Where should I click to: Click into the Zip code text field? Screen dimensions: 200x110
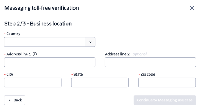pyautogui.click(x=167, y=82)
